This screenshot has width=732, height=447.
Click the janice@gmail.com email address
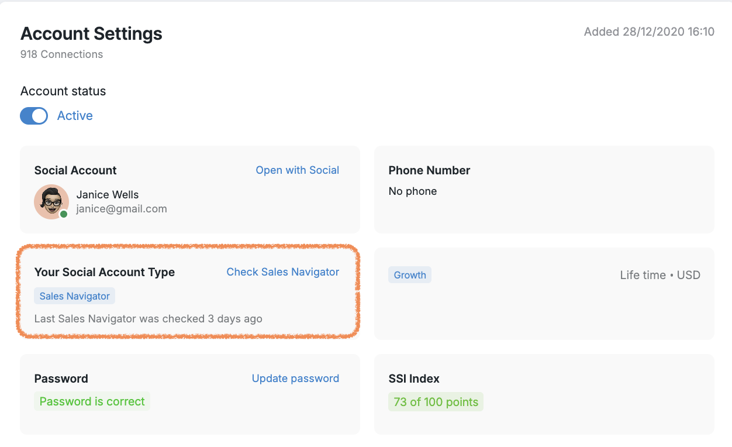(122, 209)
